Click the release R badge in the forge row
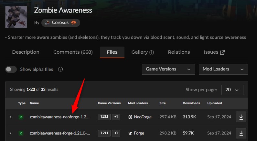This screenshot has height=141, width=257. click(21, 133)
